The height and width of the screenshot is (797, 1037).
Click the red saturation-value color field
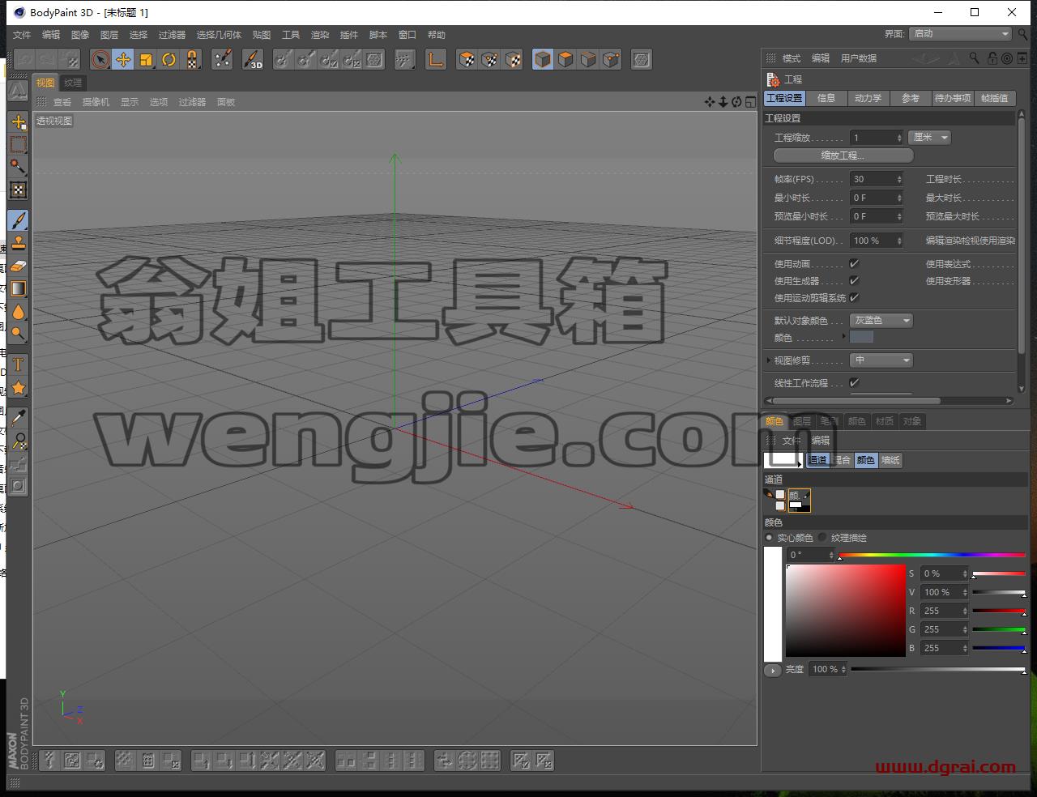[x=846, y=611]
